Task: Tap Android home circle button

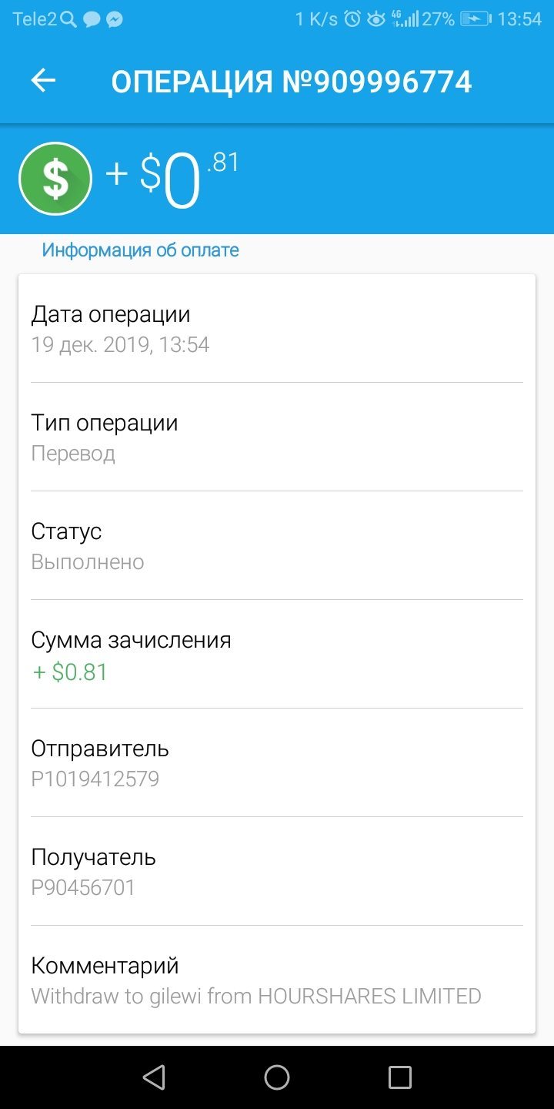Action: [x=277, y=1077]
